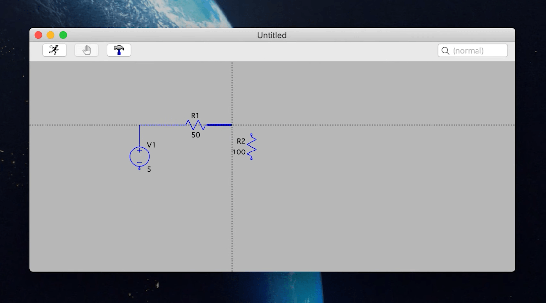Click the green zoom traffic light button
The image size is (546, 303).
point(62,35)
